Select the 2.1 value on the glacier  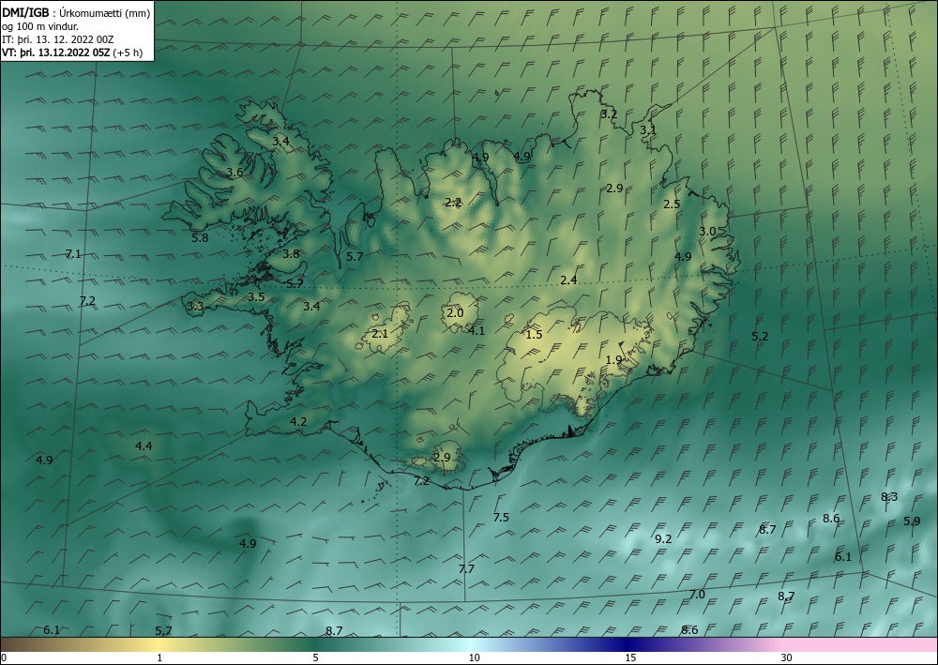(x=380, y=334)
